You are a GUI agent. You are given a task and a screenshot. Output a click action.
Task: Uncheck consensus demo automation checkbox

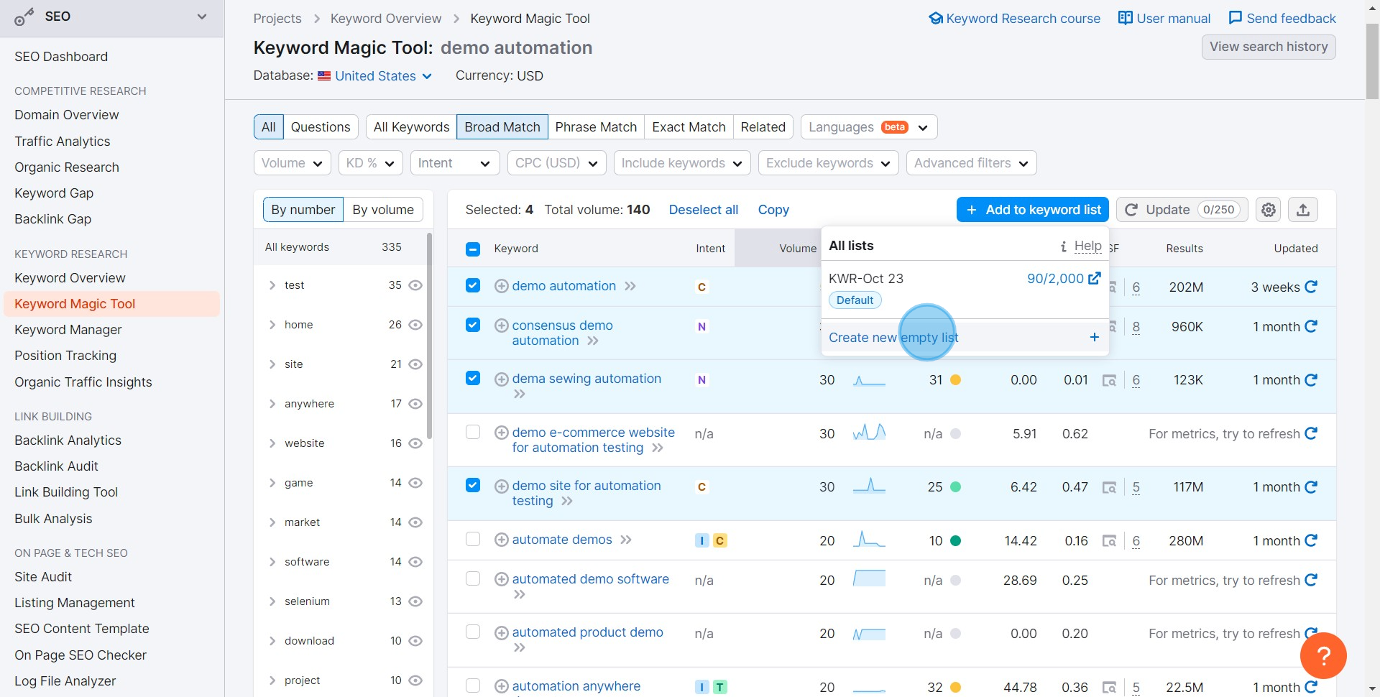tap(472, 325)
